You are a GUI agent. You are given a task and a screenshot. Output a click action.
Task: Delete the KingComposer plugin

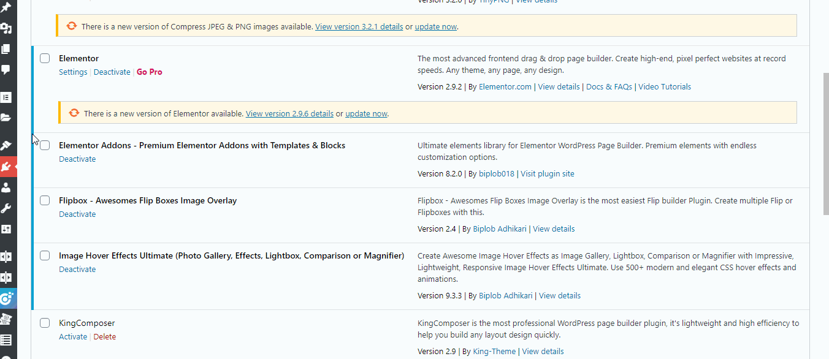[x=105, y=336]
